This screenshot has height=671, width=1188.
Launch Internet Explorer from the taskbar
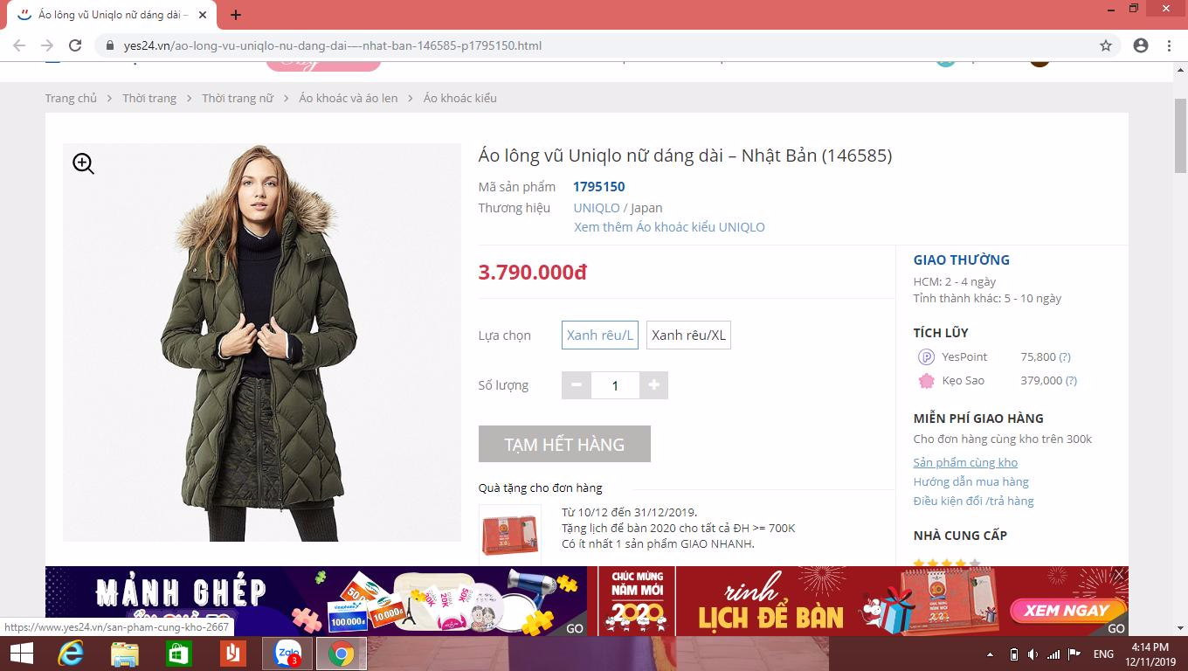(70, 654)
